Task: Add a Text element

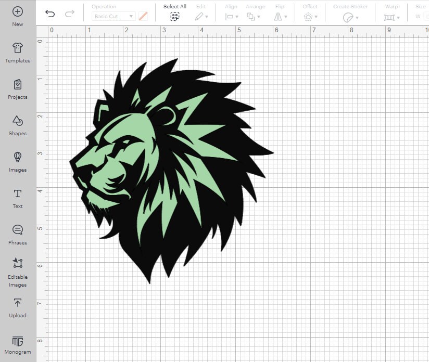Action: [x=18, y=199]
